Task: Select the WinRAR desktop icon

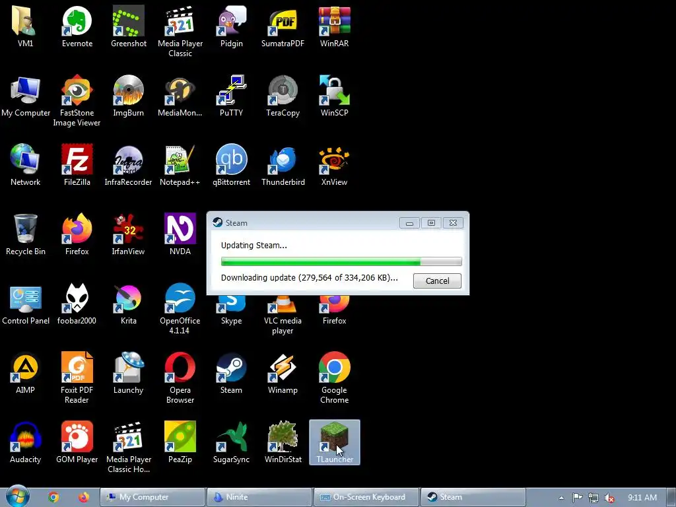Action: (x=334, y=26)
